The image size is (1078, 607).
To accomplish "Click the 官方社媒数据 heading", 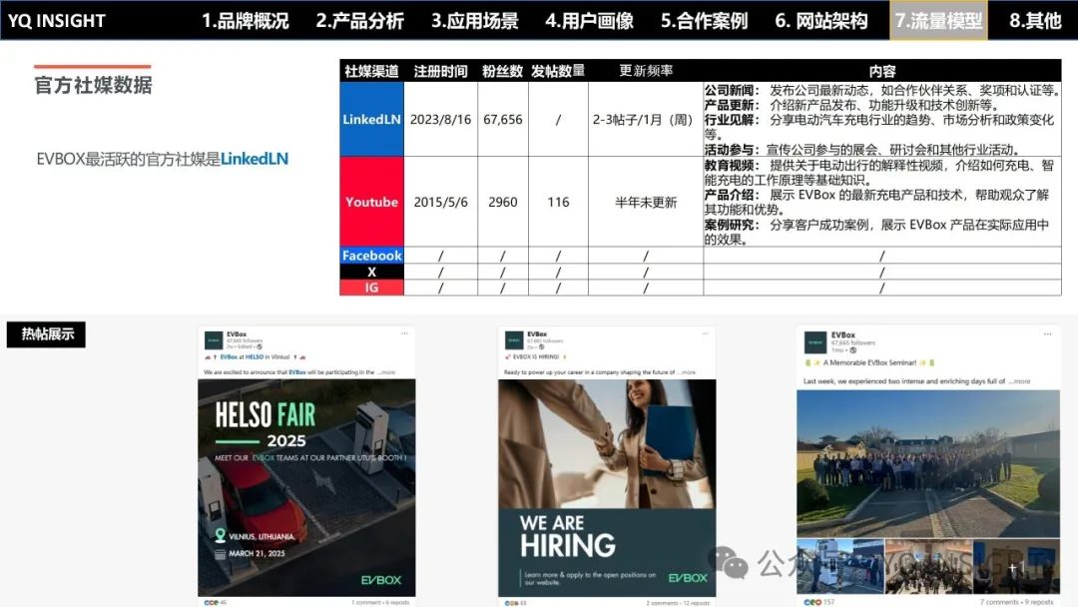I will (94, 85).
